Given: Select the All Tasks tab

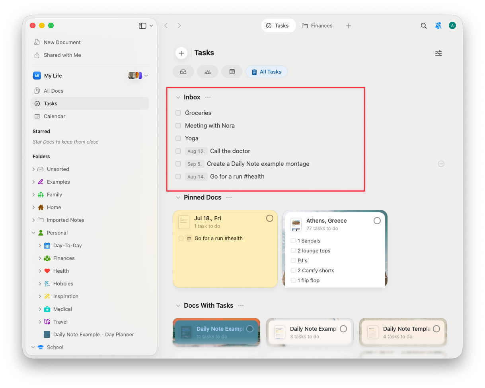Looking at the screenshot, I should 266,72.
